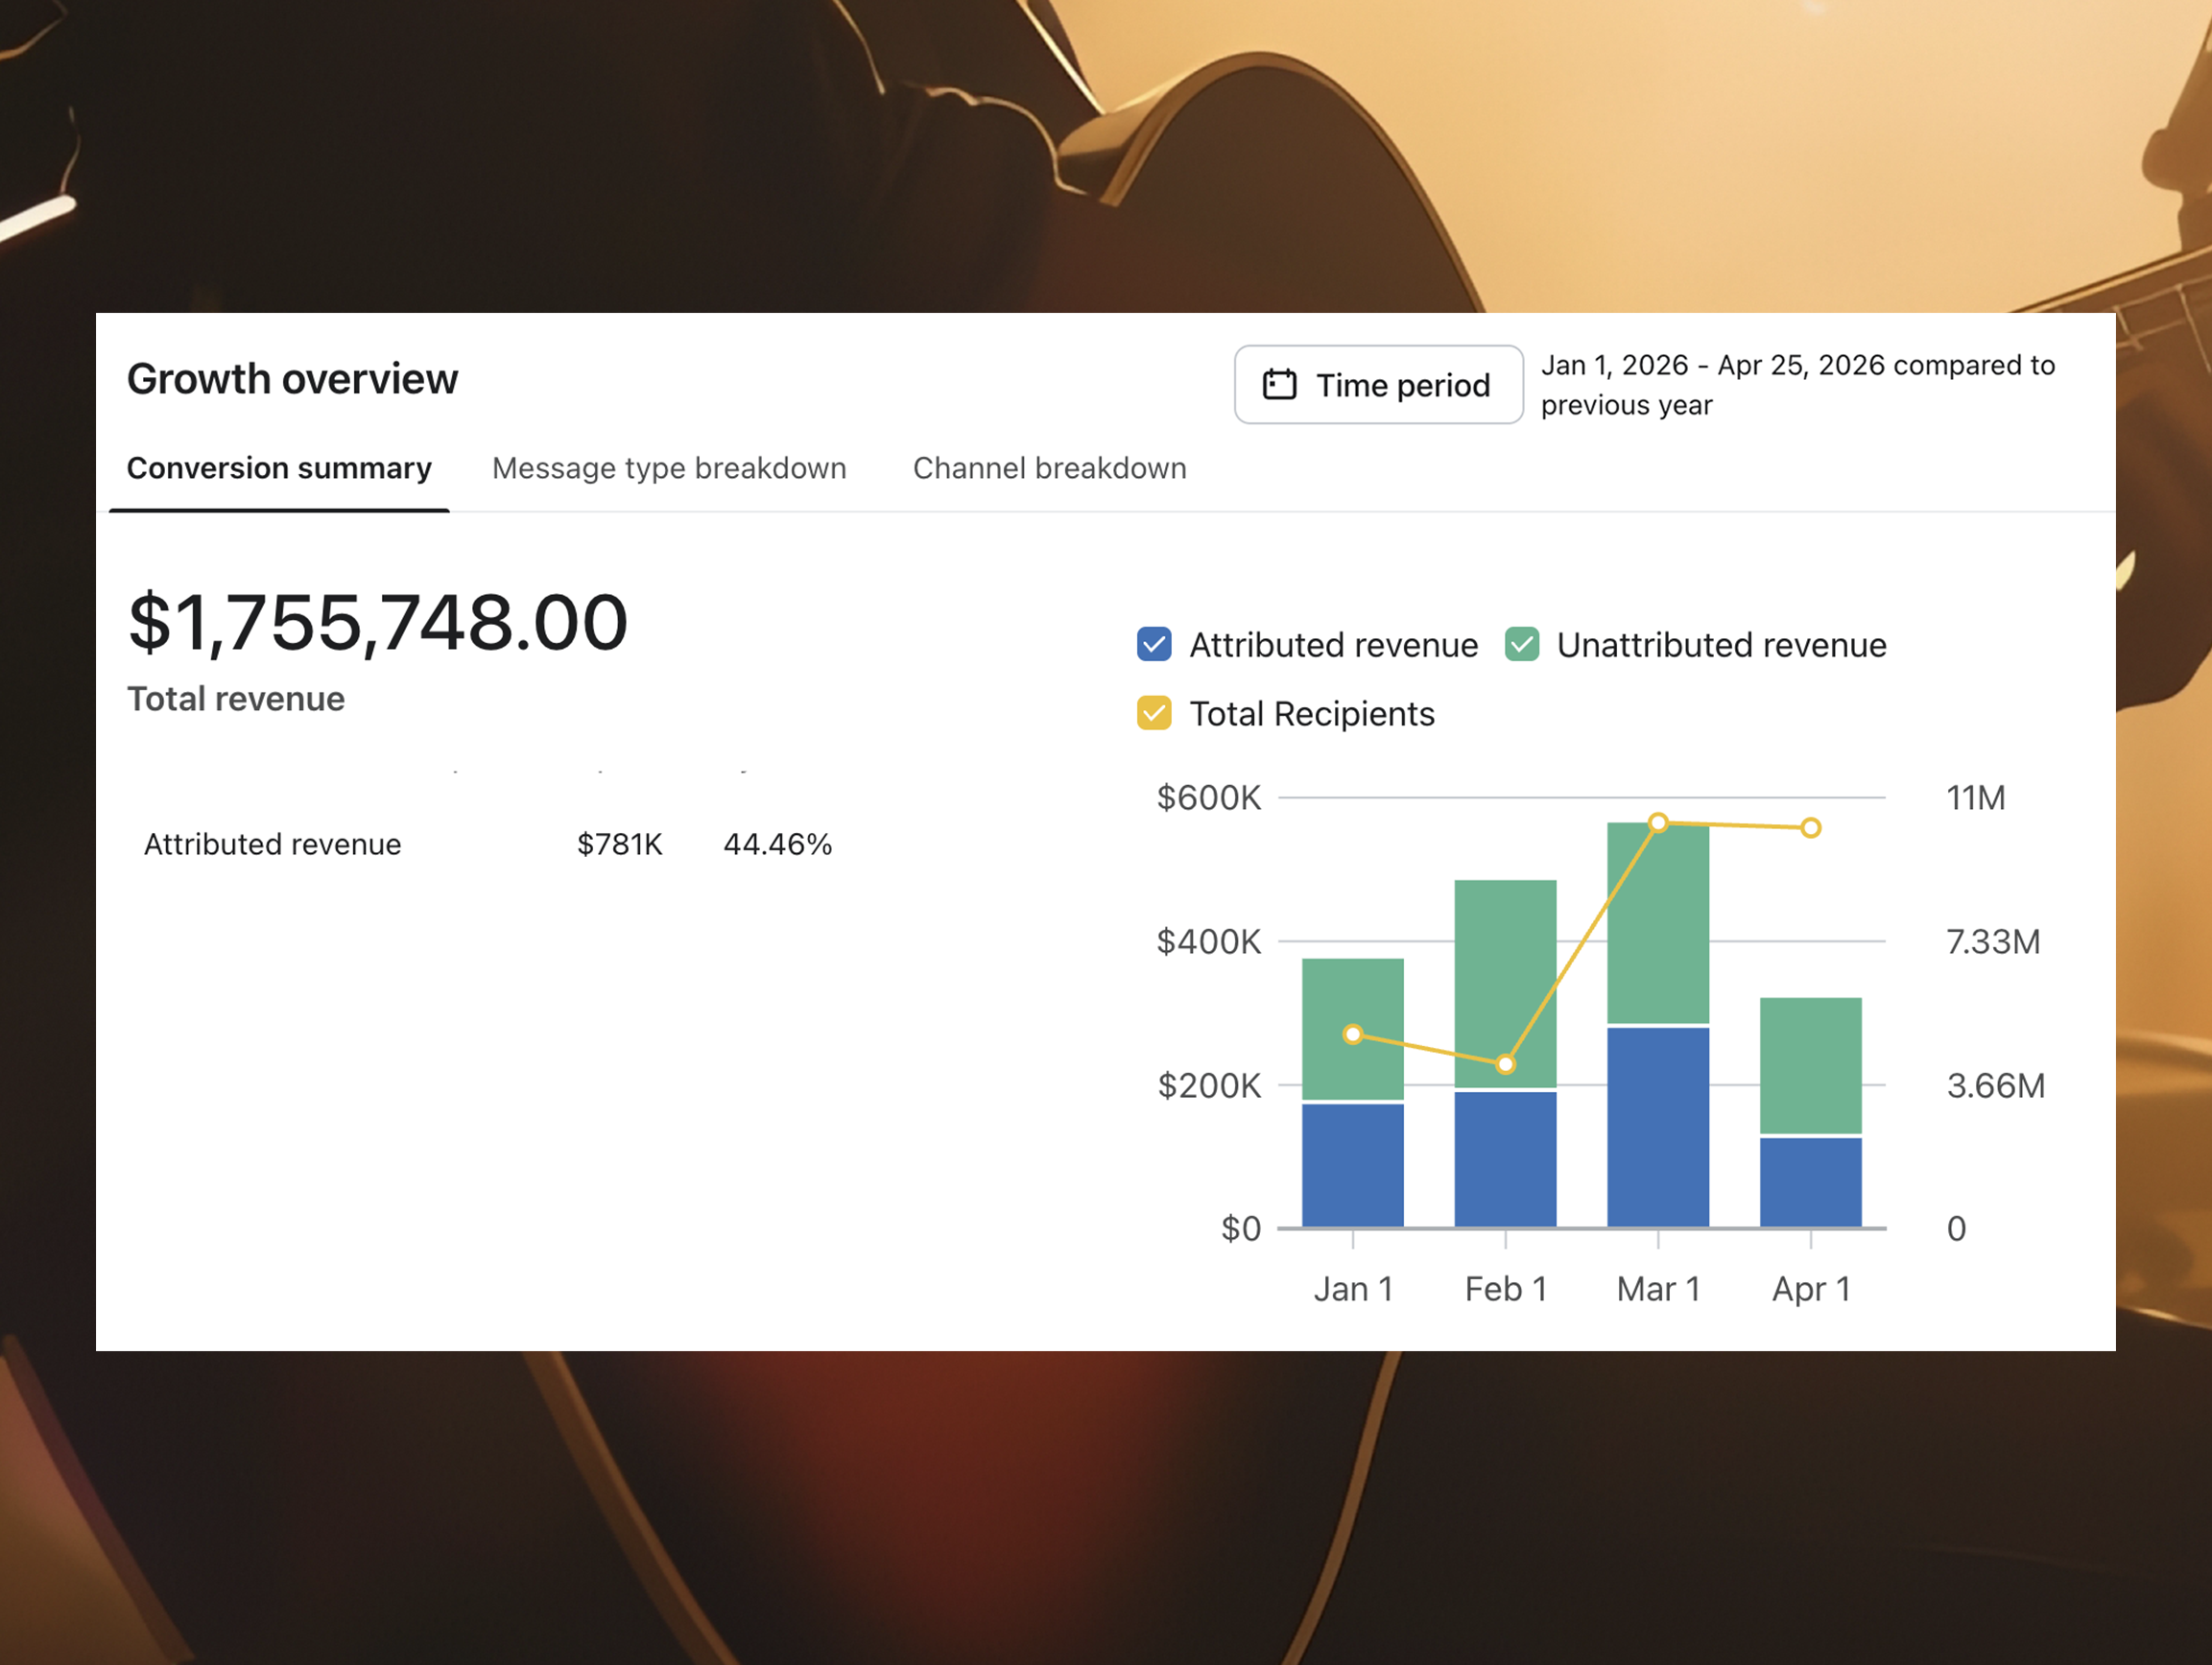This screenshot has height=1665, width=2212.
Task: Click the Mar 1 blue attributed bar
Action: tap(1658, 1125)
